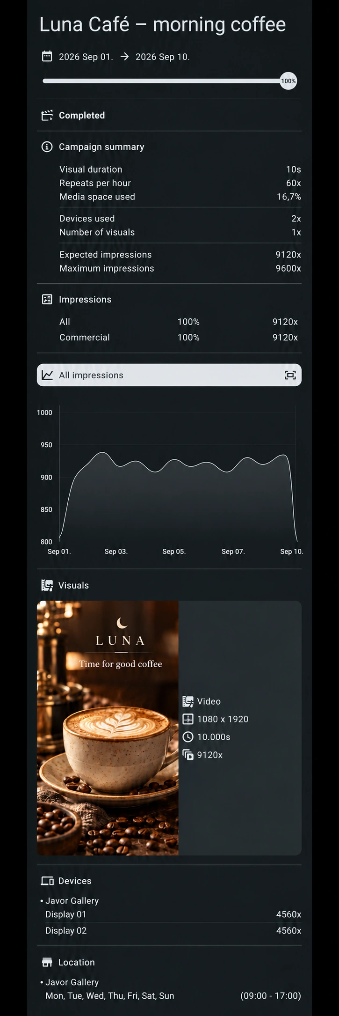Viewport: 339px width, 1016px height.
Task: Click the Visual duration row
Action: (180, 169)
